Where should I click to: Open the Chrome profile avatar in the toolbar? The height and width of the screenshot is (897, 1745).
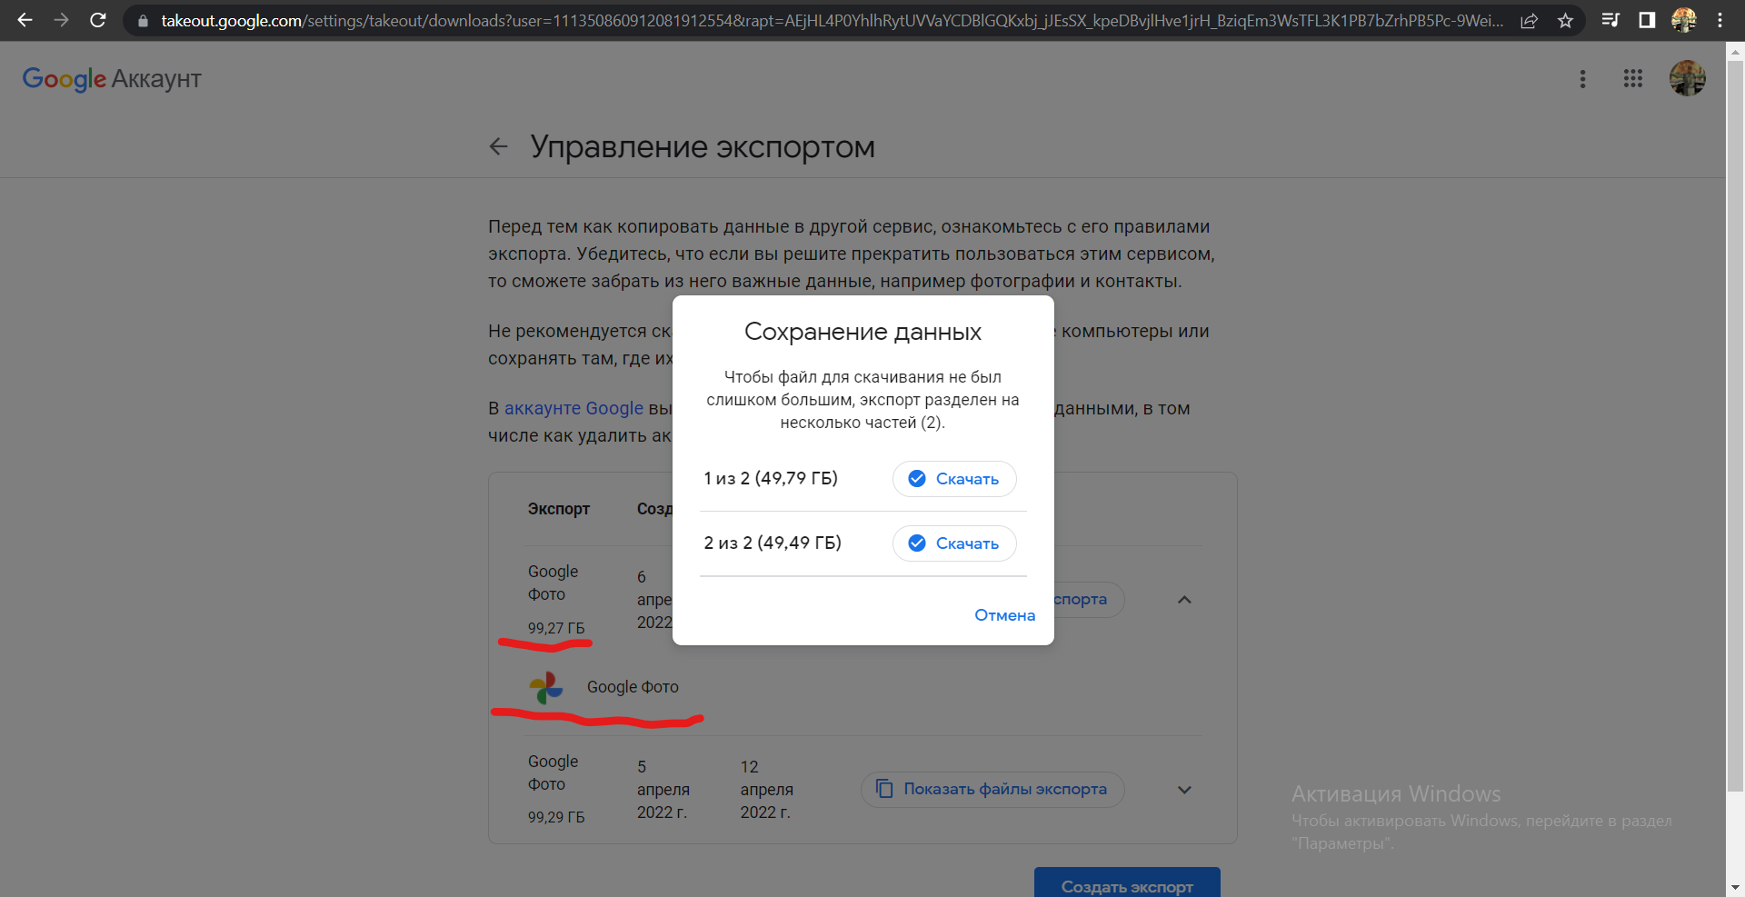(x=1684, y=20)
